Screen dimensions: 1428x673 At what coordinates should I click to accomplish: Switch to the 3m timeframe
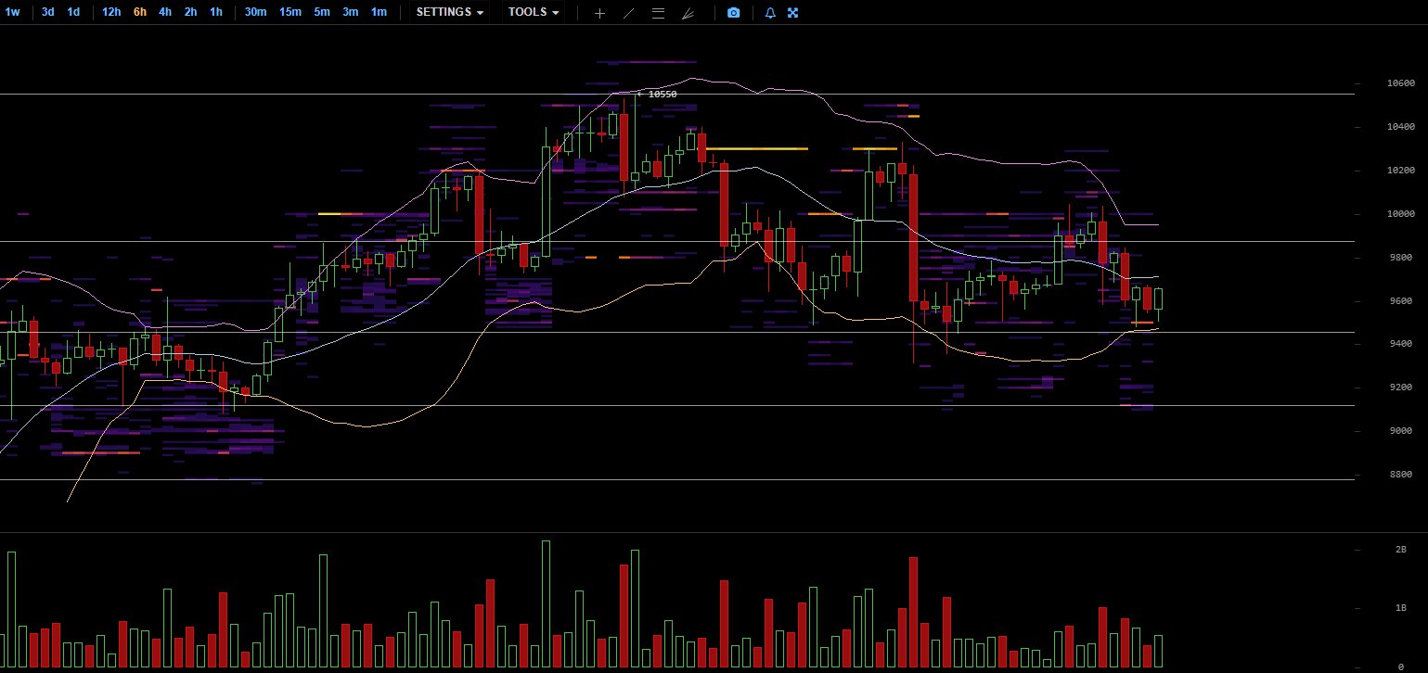tap(350, 13)
